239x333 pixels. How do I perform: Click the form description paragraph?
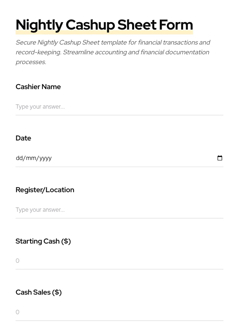pyautogui.click(x=112, y=52)
